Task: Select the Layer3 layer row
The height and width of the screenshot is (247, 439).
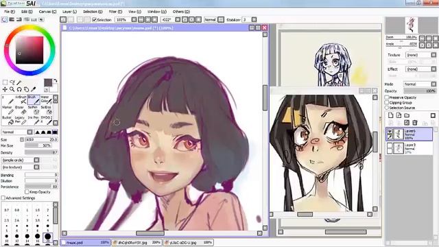Action: point(410,148)
